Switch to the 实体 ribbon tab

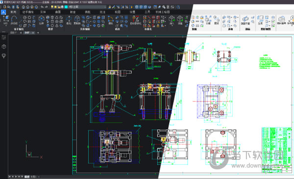click(43, 12)
